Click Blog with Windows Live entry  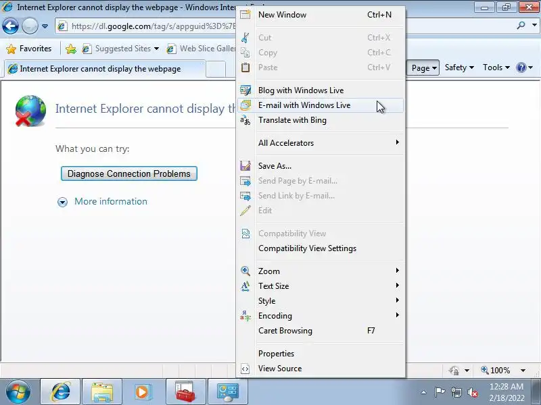tap(321, 90)
